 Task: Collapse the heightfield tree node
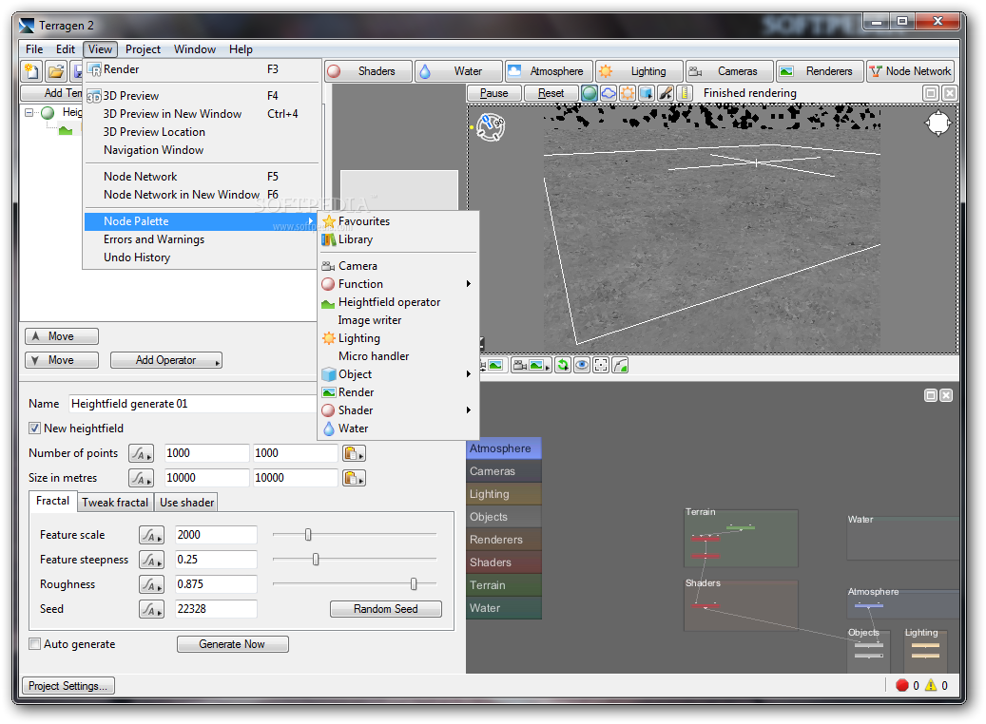click(29, 112)
